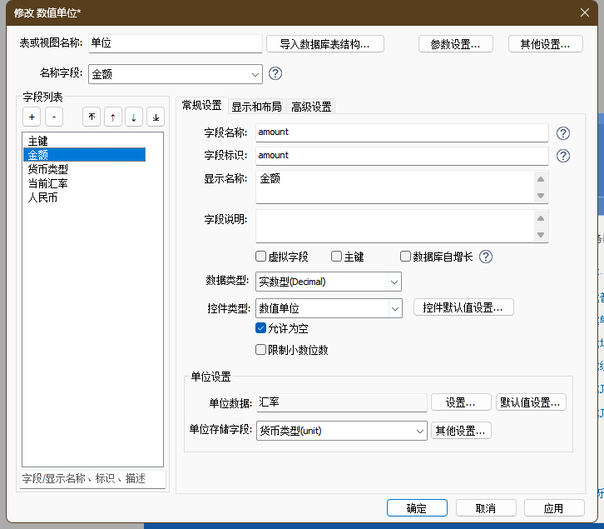Open help for 名称字段 dropdown
Image resolution: width=604 pixels, height=529 pixels.
275,73
